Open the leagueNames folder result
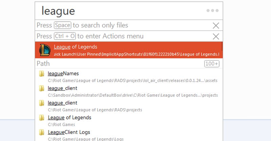The image size is (271, 141). (129, 77)
